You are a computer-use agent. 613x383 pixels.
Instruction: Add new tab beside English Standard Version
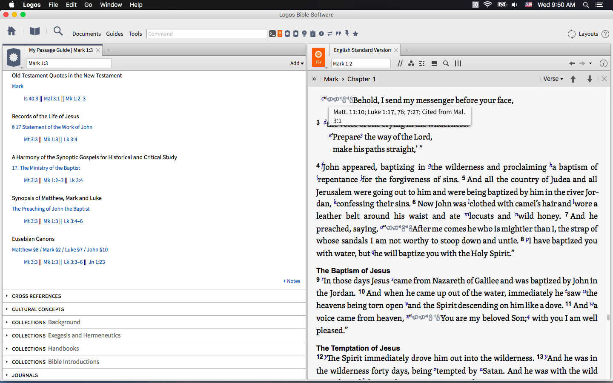pyautogui.click(x=407, y=50)
